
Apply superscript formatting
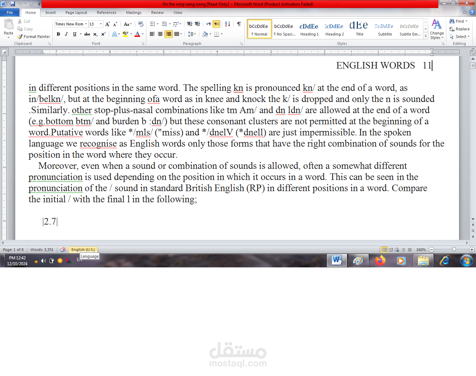click(x=103, y=34)
